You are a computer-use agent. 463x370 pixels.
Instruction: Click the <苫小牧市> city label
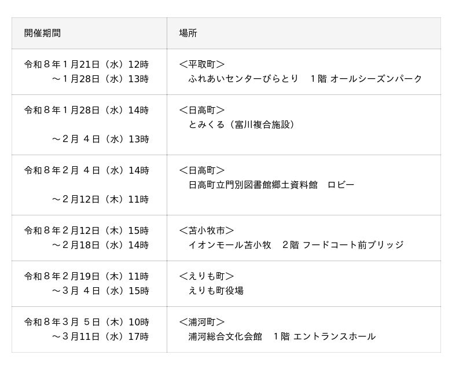pos(206,230)
